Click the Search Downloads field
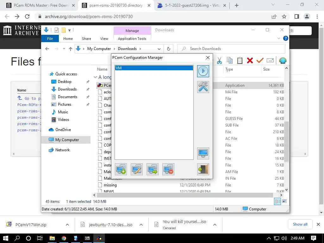This screenshot has height=243, width=324. [231, 49]
